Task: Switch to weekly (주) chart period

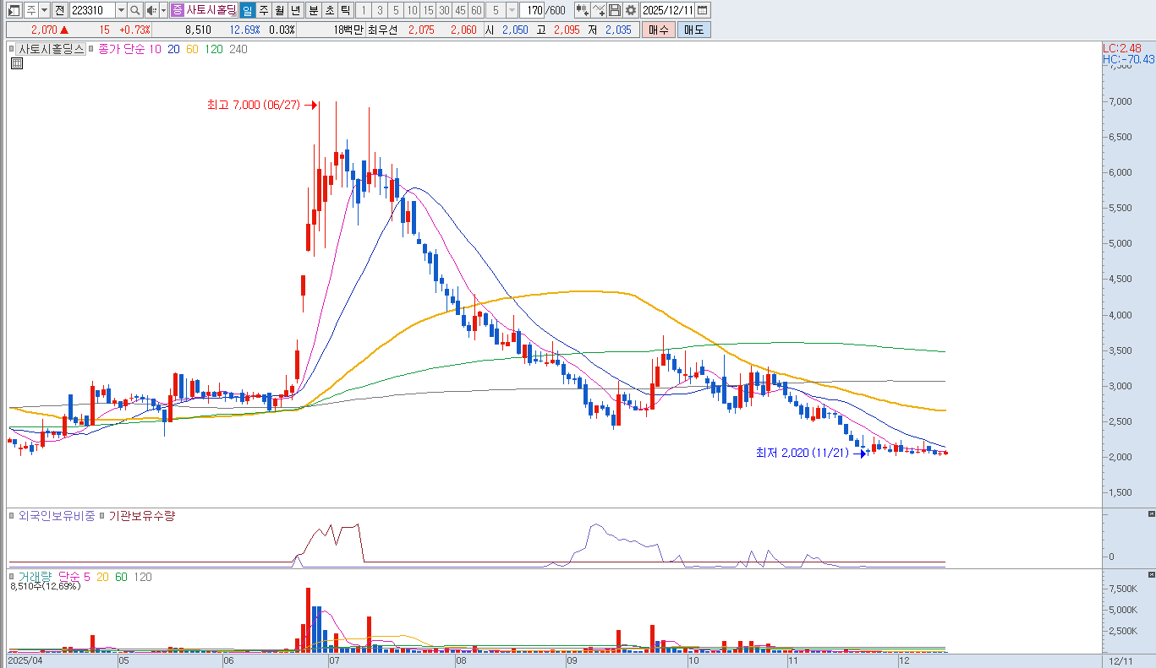Action: tap(263, 10)
